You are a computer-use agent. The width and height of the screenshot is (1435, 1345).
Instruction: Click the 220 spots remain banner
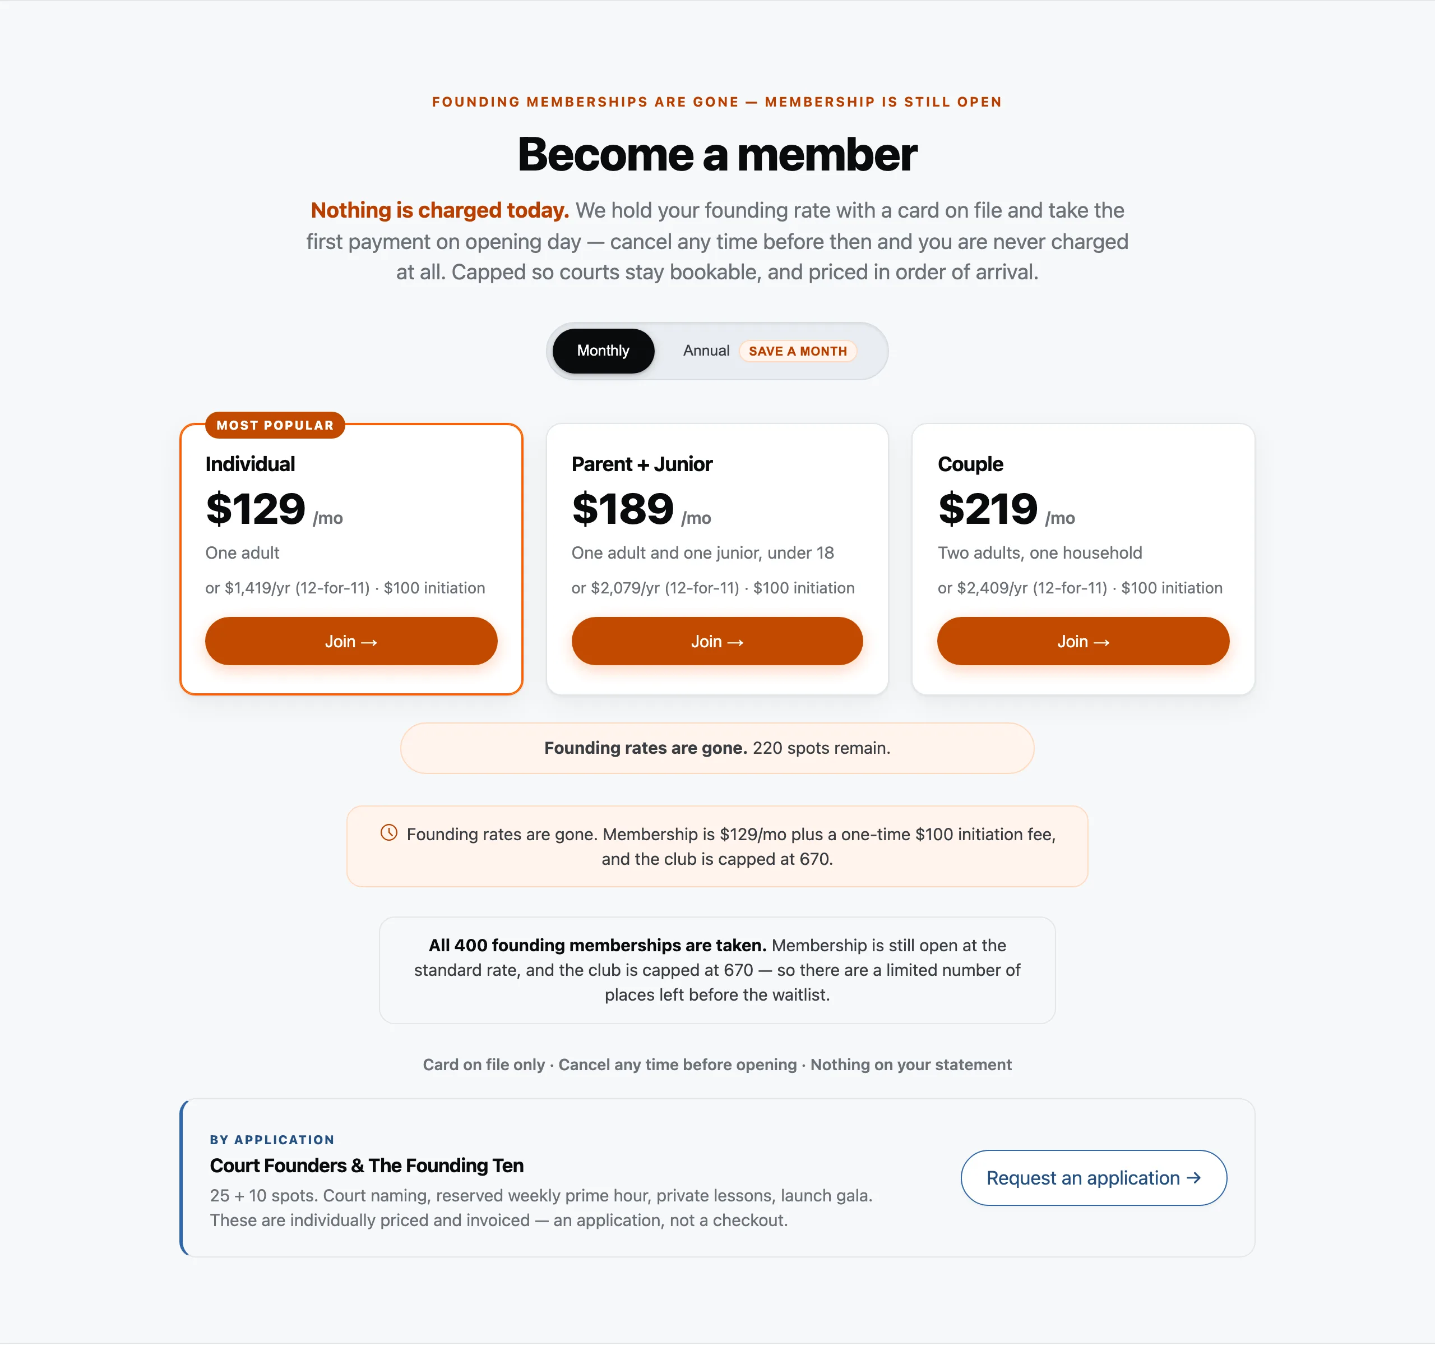click(x=717, y=748)
